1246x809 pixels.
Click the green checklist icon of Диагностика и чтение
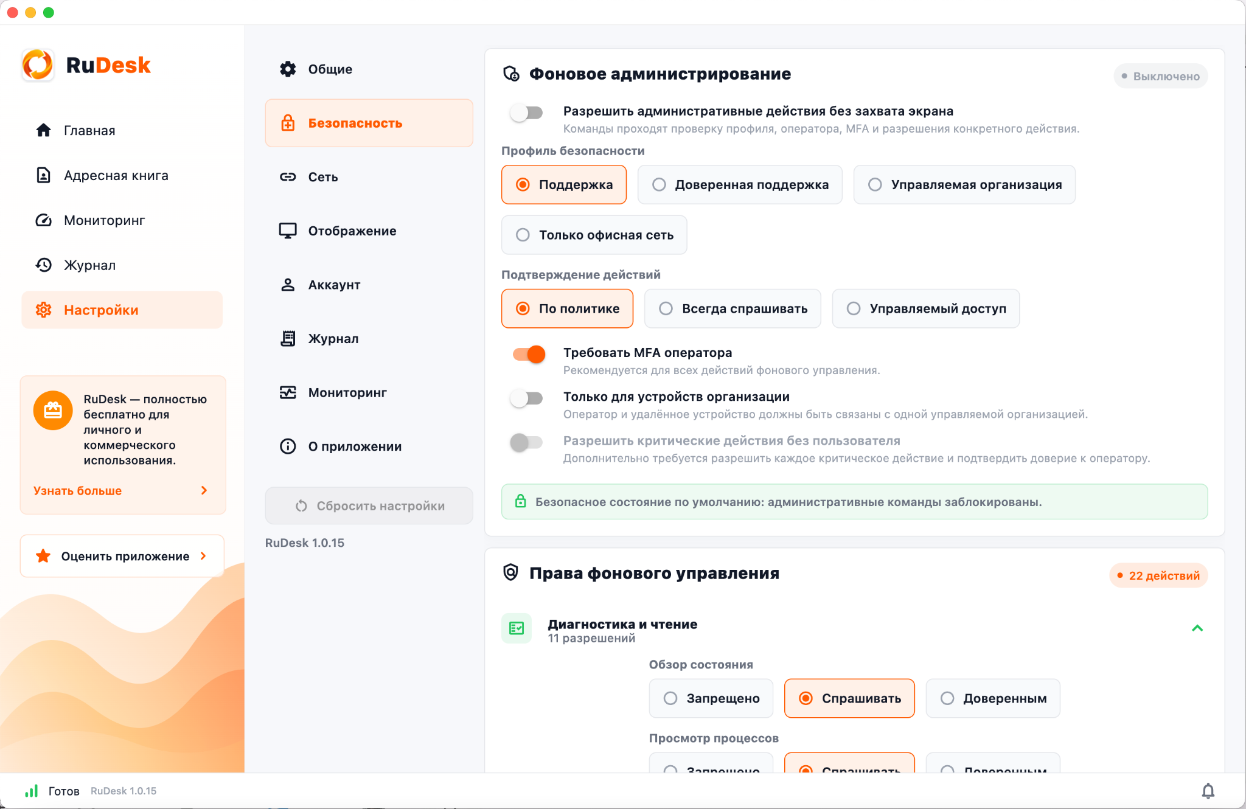click(517, 628)
